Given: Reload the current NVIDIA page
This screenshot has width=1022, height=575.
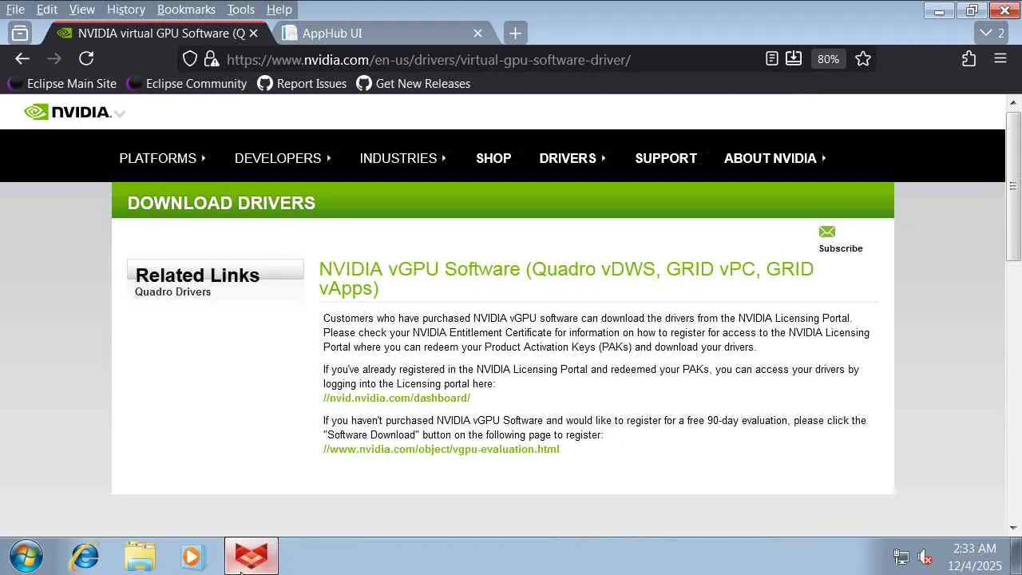Looking at the screenshot, I should coord(86,58).
